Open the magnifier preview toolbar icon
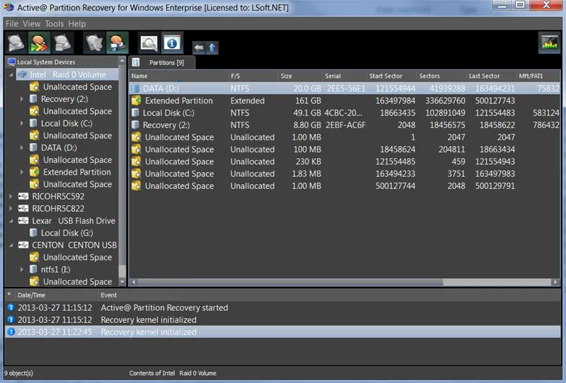The height and width of the screenshot is (383, 566). [x=149, y=44]
